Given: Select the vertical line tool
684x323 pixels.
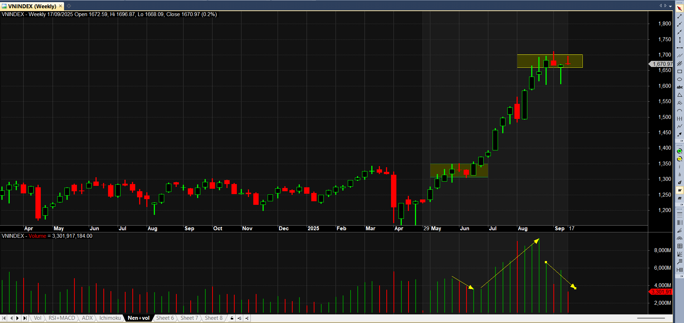Looking at the screenshot, I should [680, 40].
